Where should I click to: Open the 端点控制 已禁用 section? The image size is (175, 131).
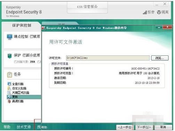[x=27, y=37]
